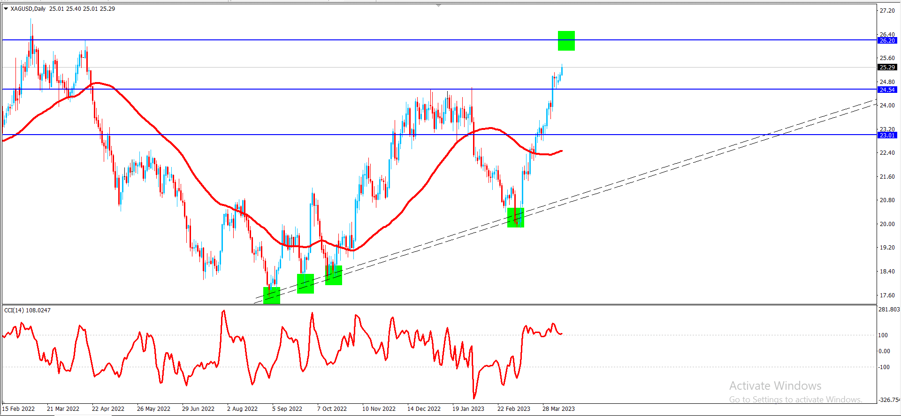Click the blue 24.54 price tag
This screenshot has height=416, width=901.
click(x=887, y=90)
